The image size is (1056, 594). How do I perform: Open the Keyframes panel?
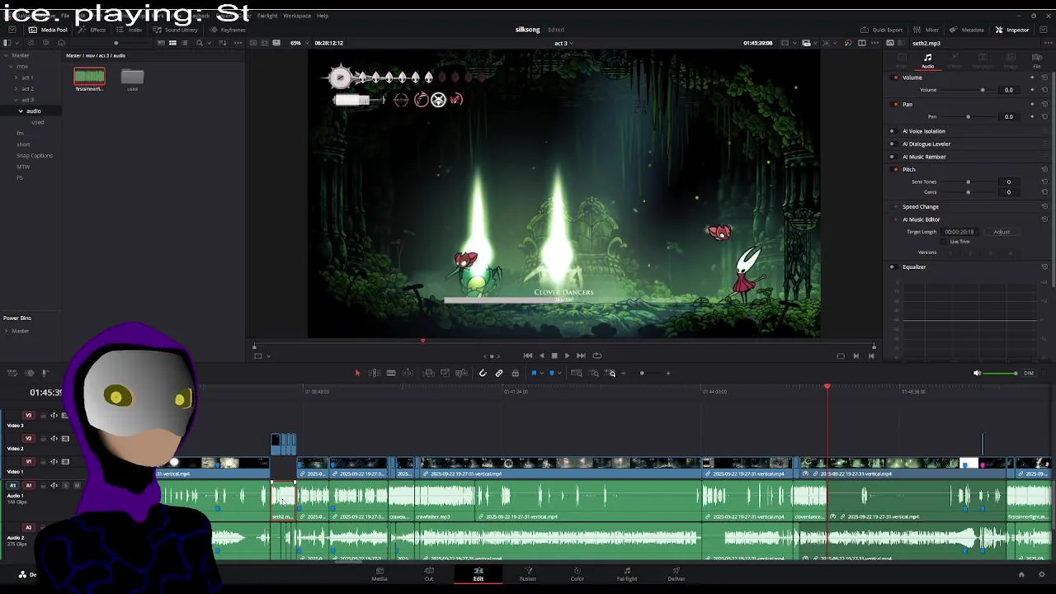228,30
